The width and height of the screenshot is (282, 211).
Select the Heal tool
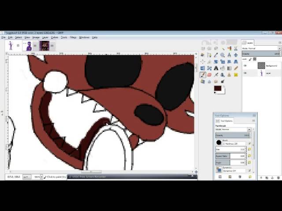point(236,75)
